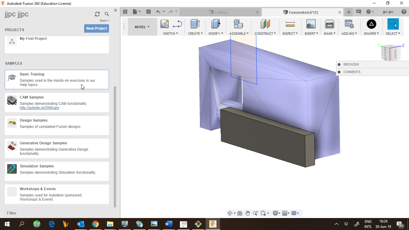Image resolution: width=409 pixels, height=230 pixels.
Task: Click the New Component assemble icon
Action: (238, 24)
